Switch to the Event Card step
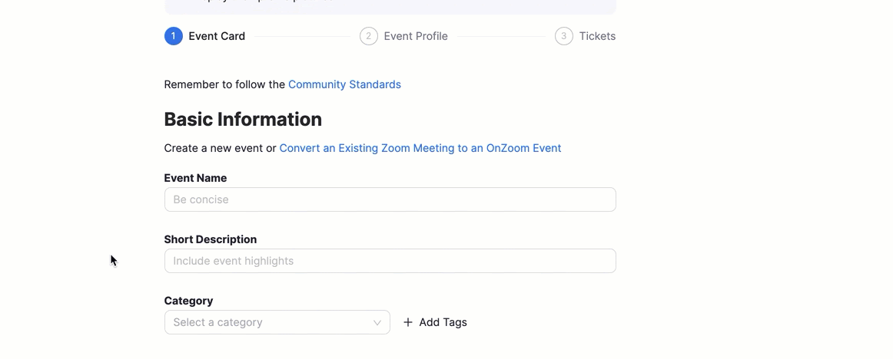The height and width of the screenshot is (359, 893). (x=217, y=36)
